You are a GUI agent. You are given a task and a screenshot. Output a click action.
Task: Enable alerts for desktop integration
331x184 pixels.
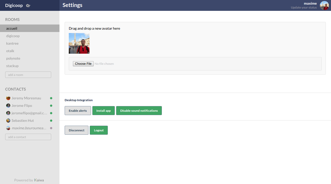pyautogui.click(x=78, y=110)
